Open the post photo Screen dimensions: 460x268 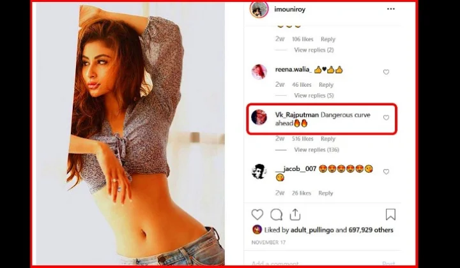click(130, 134)
